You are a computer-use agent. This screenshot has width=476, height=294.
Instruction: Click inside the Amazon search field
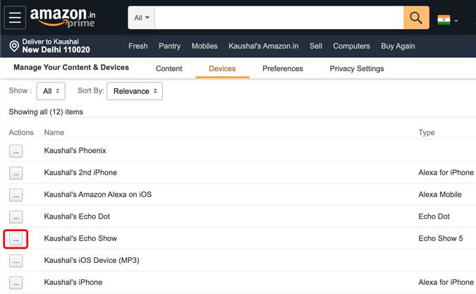coord(279,18)
